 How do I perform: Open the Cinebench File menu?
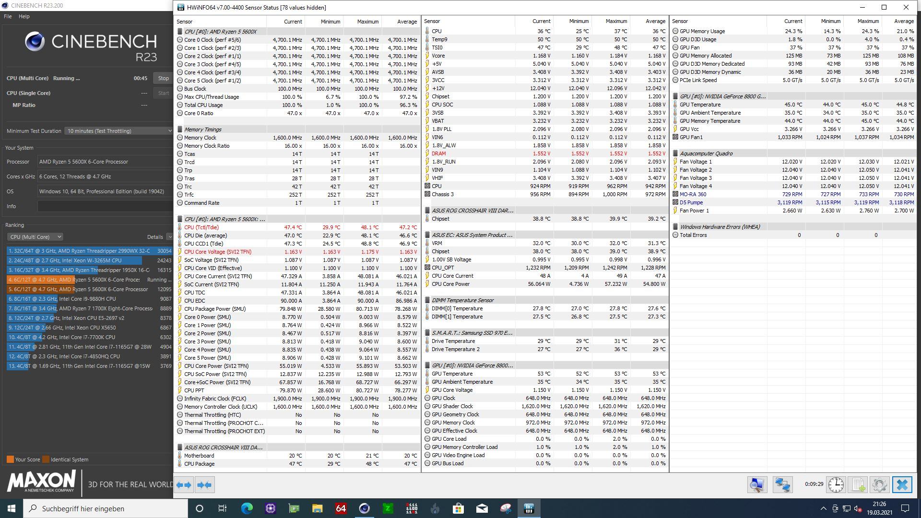coord(8,16)
